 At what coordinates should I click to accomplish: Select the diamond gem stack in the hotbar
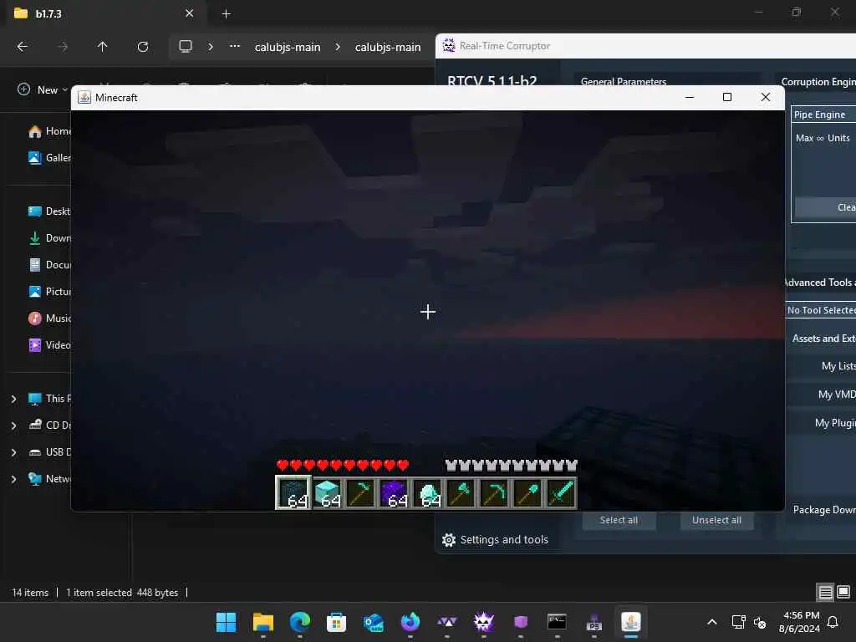428,492
